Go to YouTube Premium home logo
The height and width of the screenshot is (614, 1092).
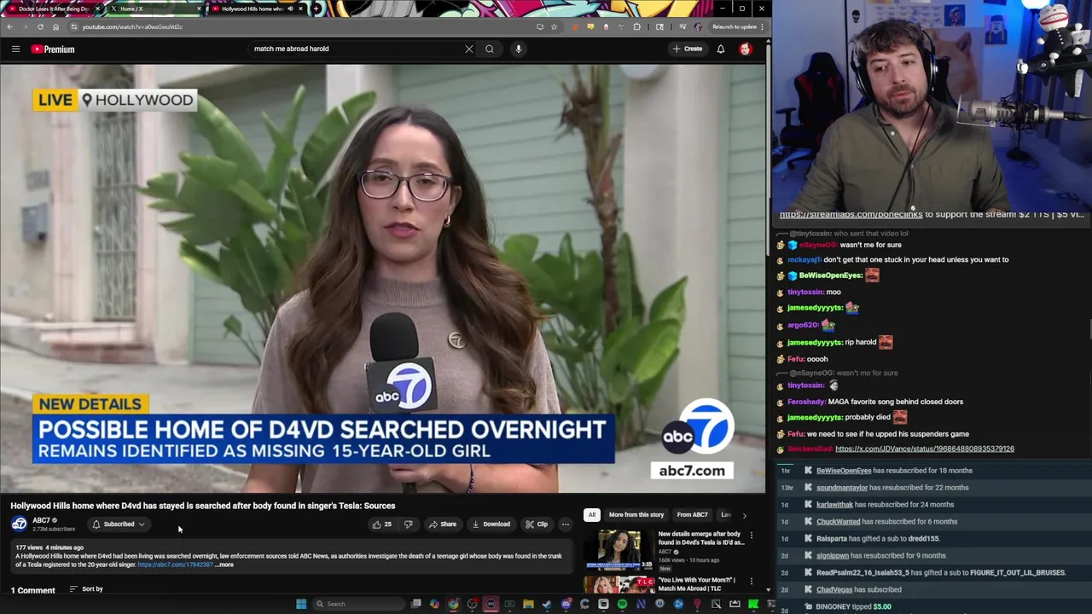coord(53,49)
